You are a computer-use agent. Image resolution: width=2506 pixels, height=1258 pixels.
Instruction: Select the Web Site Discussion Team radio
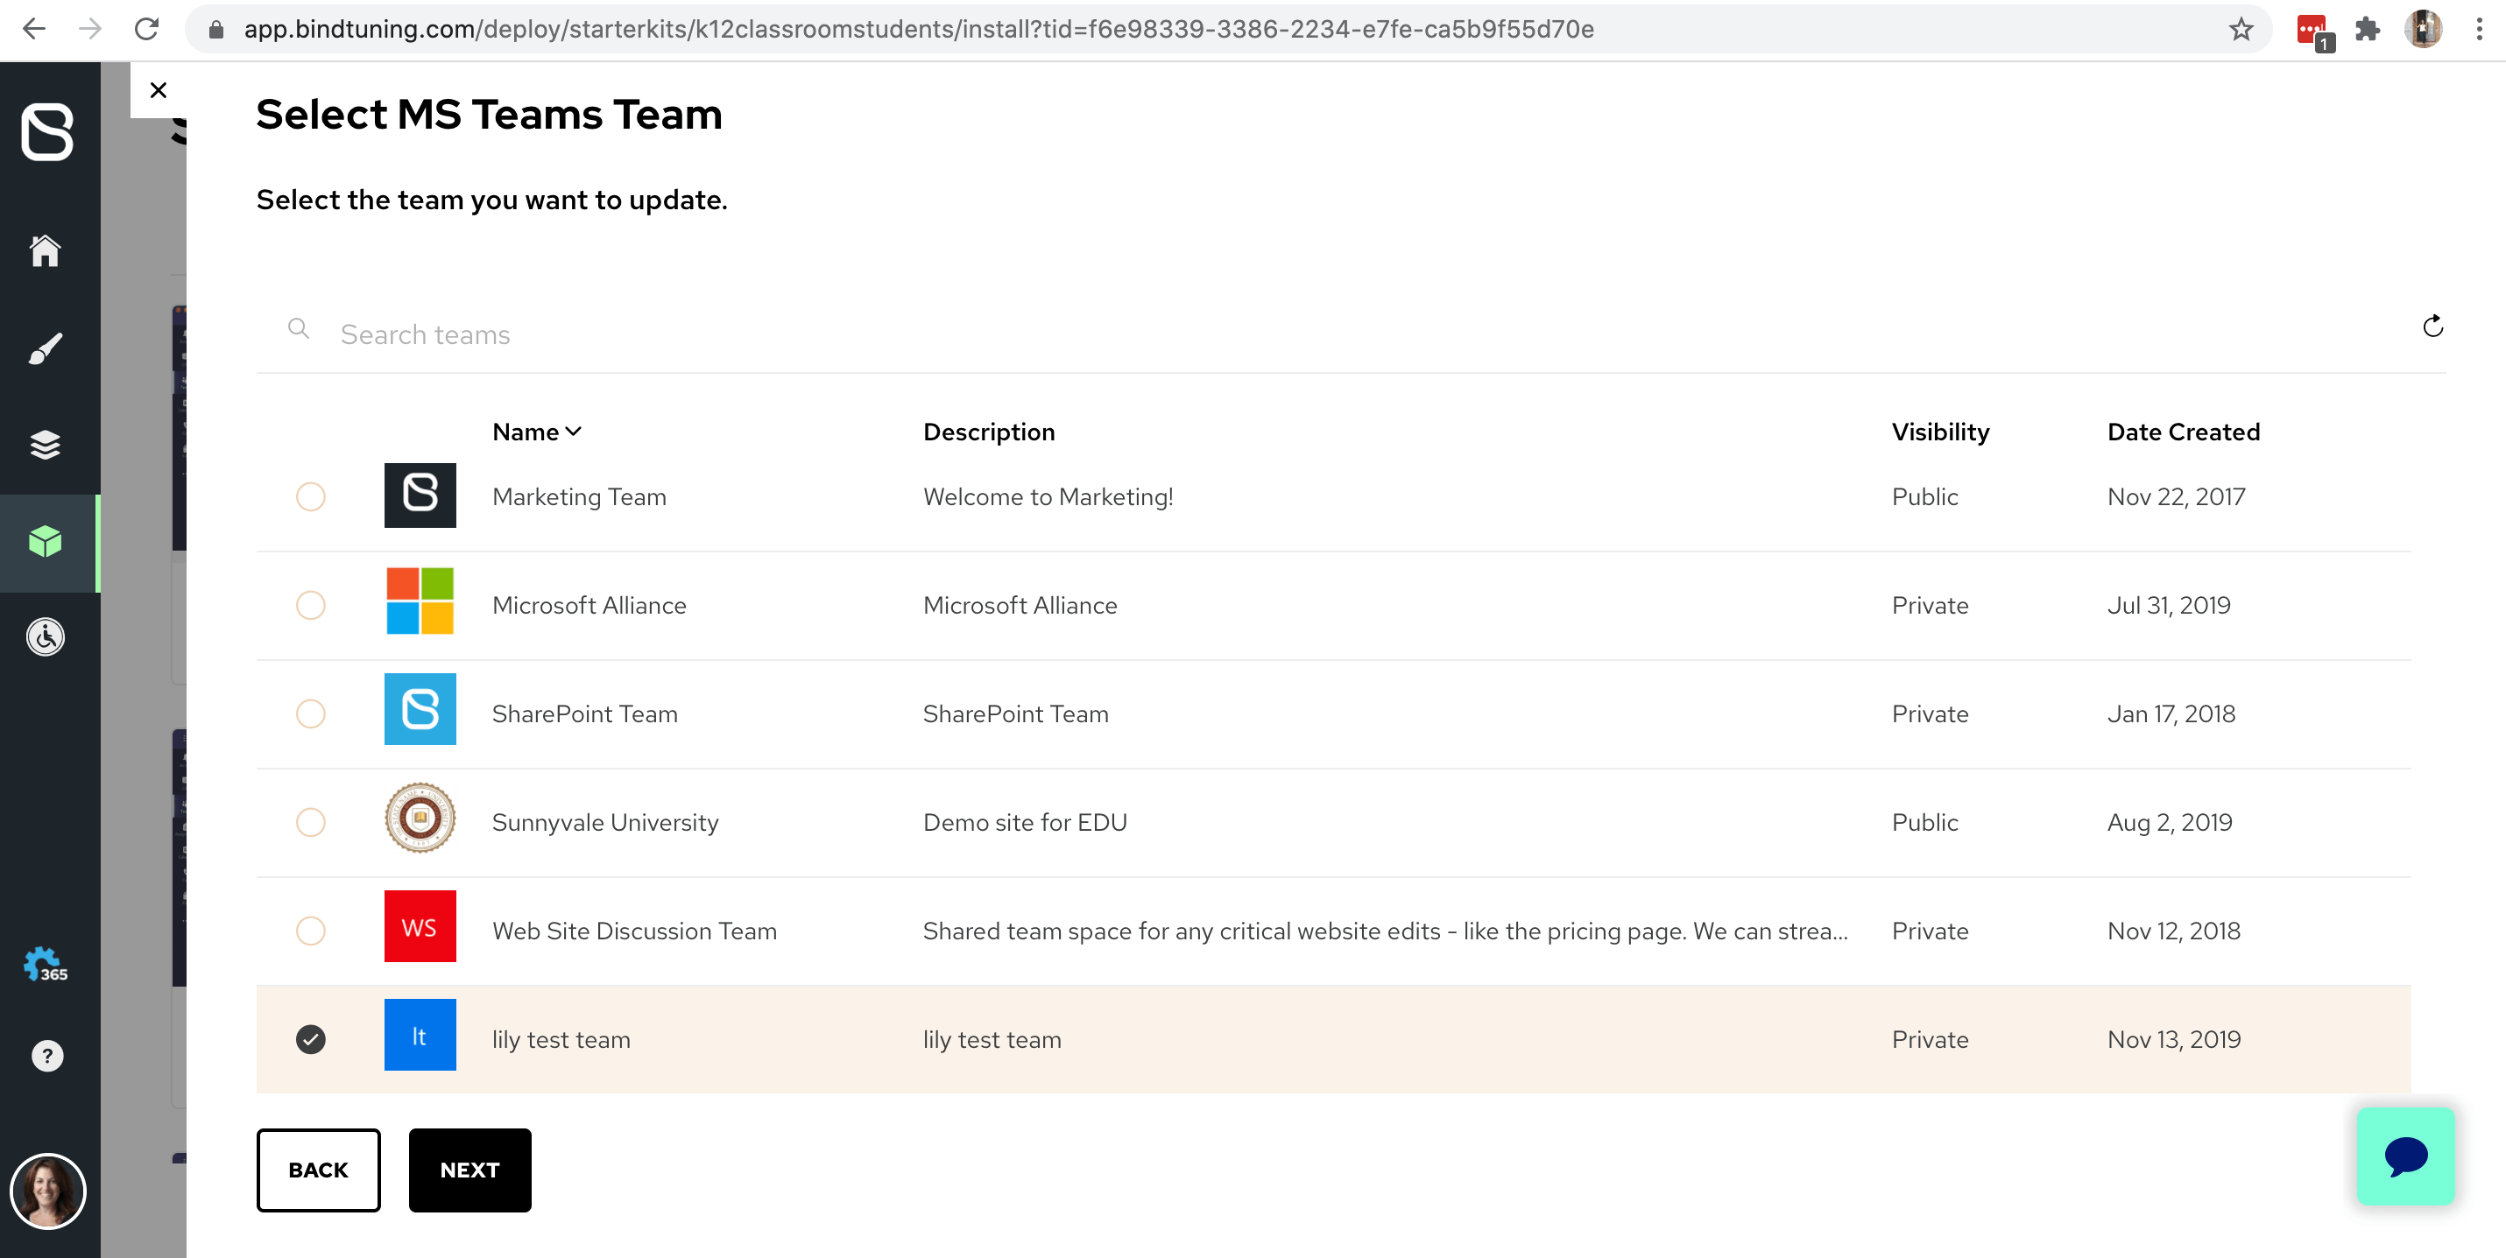pos(310,931)
